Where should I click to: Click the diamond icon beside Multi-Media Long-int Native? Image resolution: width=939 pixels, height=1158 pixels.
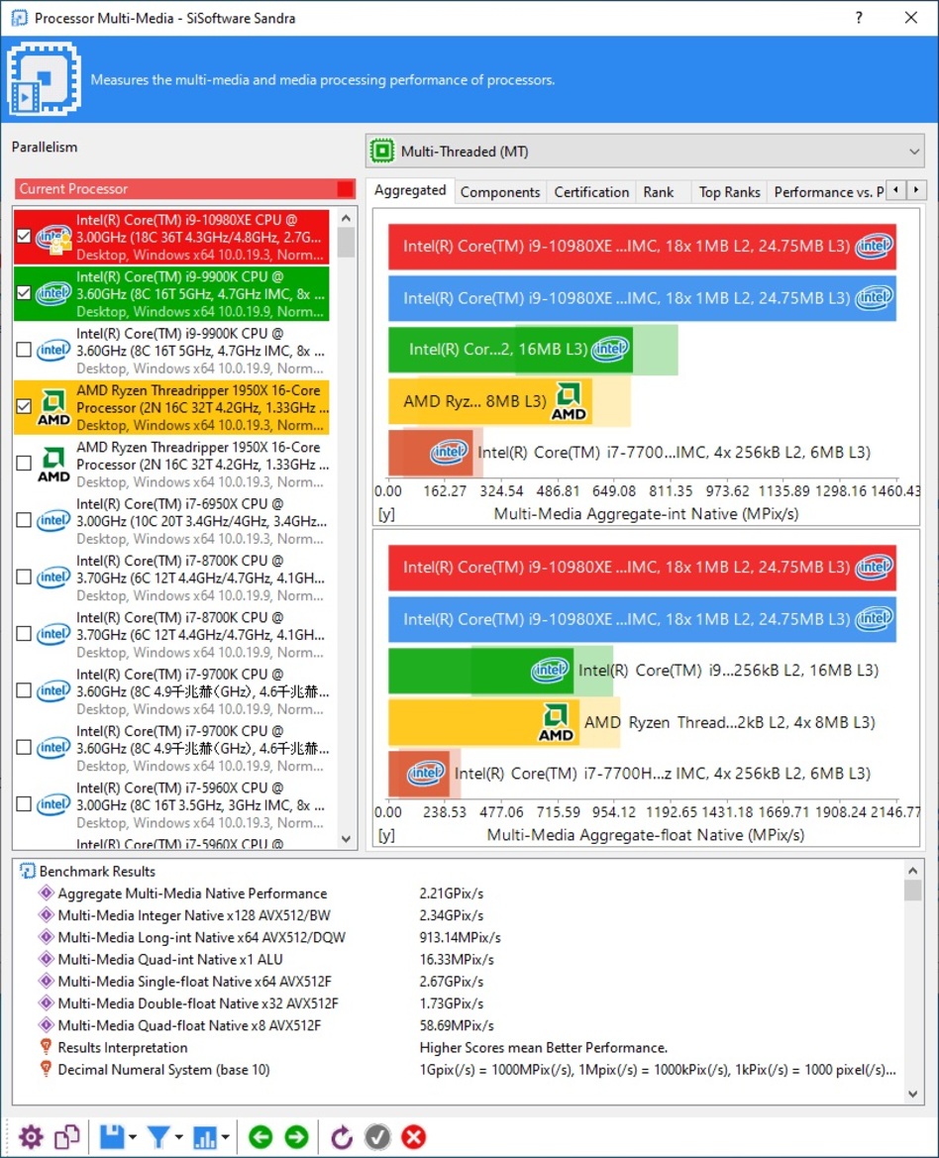(x=46, y=937)
